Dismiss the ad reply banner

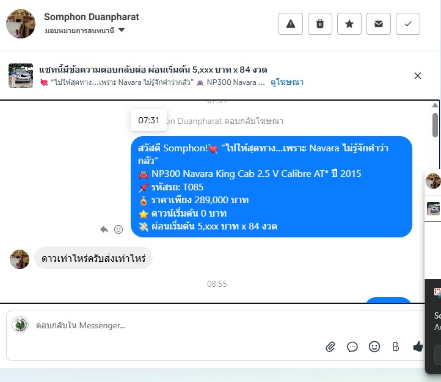tap(418, 76)
